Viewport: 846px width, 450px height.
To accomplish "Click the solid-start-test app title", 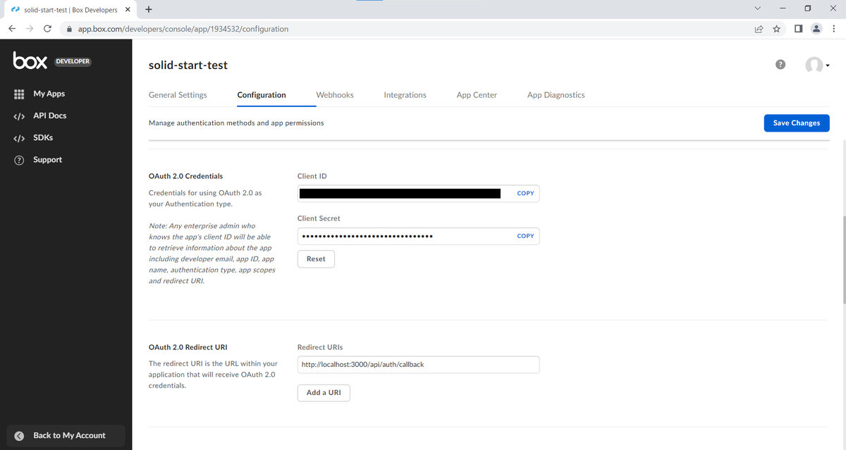I will [188, 65].
